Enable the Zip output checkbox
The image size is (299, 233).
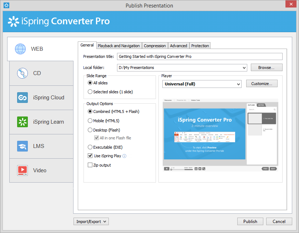click(90, 165)
